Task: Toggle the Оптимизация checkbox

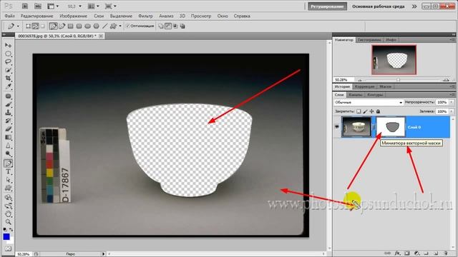Action: [127, 26]
